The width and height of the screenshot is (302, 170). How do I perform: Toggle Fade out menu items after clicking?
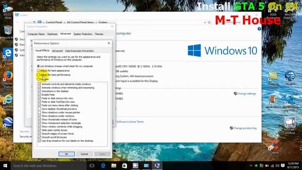coord(40,105)
